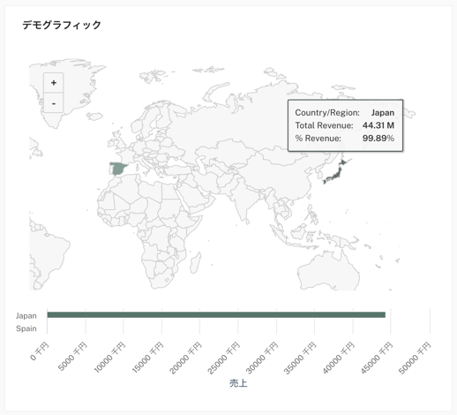
Task: Click the デモグラフィック panel title
Action: click(62, 25)
